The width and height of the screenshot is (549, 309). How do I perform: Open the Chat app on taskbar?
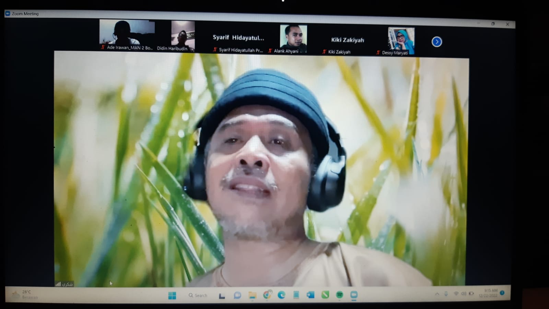pos(237,295)
